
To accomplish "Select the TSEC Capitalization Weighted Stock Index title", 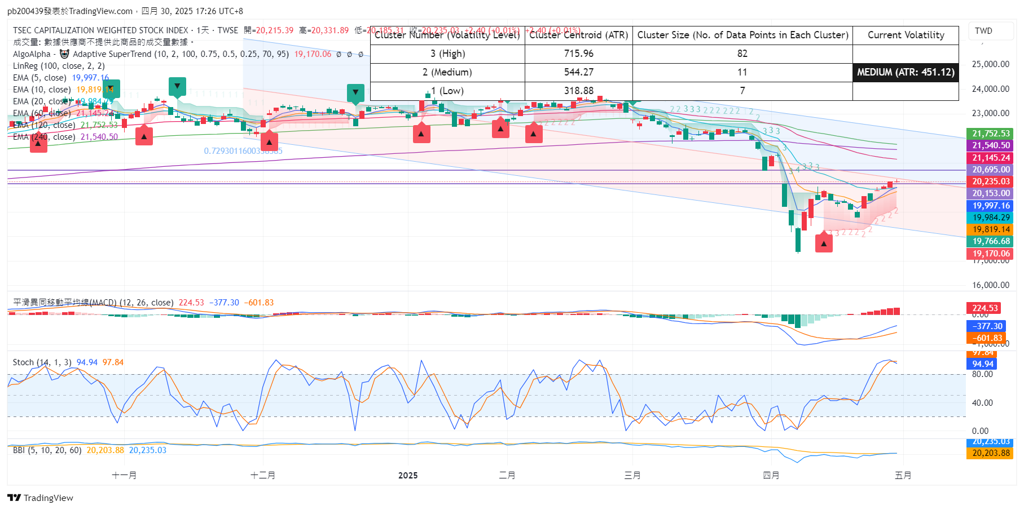I will pyautogui.click(x=100, y=30).
